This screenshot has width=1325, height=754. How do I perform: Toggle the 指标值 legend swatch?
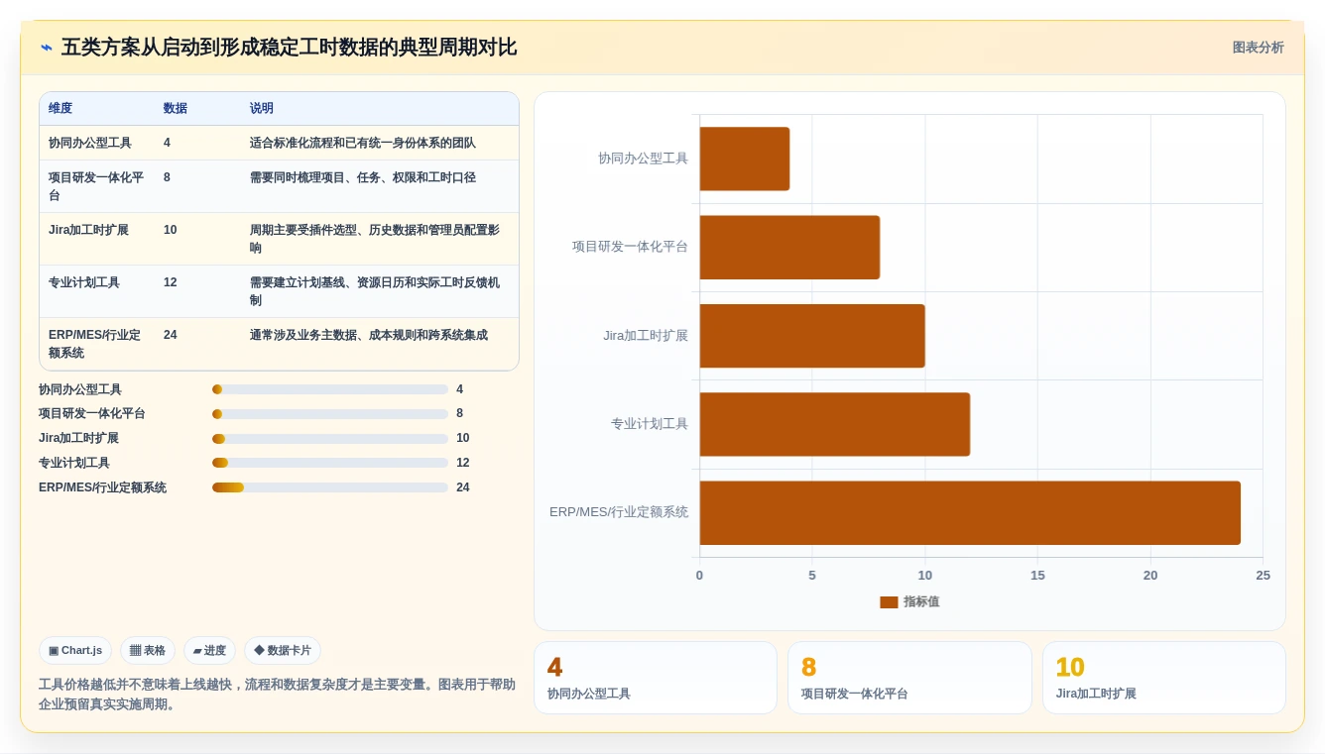pos(889,602)
